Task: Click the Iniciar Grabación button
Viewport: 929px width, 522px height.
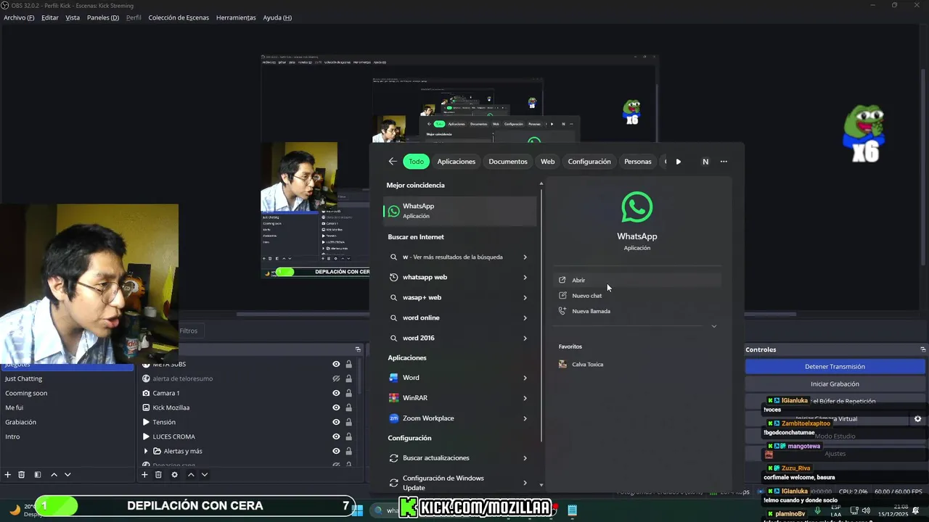Action: click(835, 384)
